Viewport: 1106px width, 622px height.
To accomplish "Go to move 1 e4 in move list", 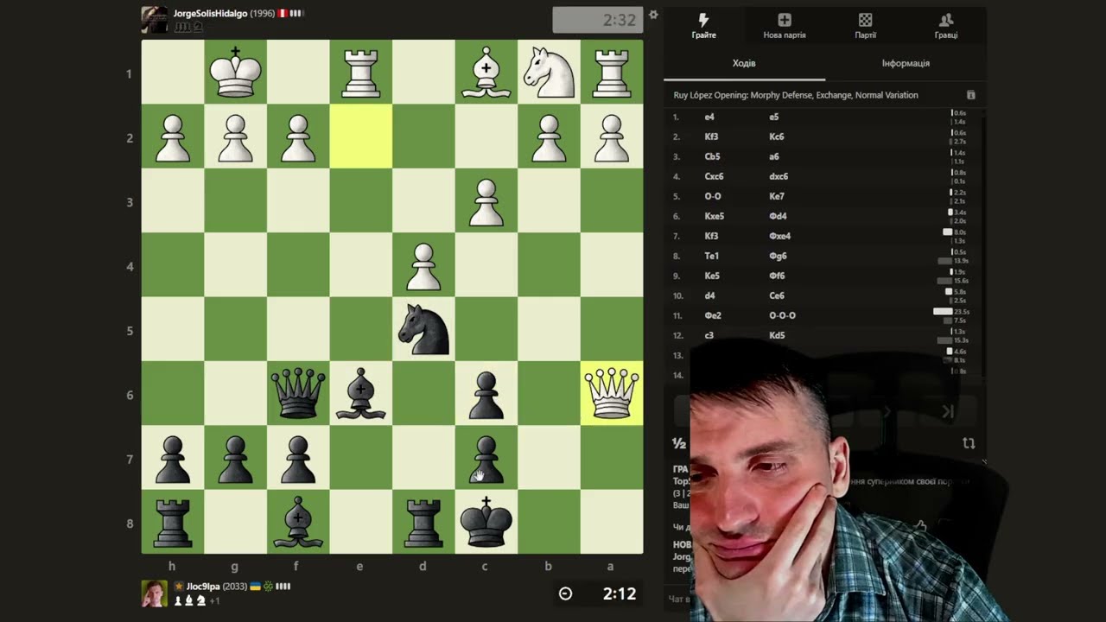I will (709, 117).
